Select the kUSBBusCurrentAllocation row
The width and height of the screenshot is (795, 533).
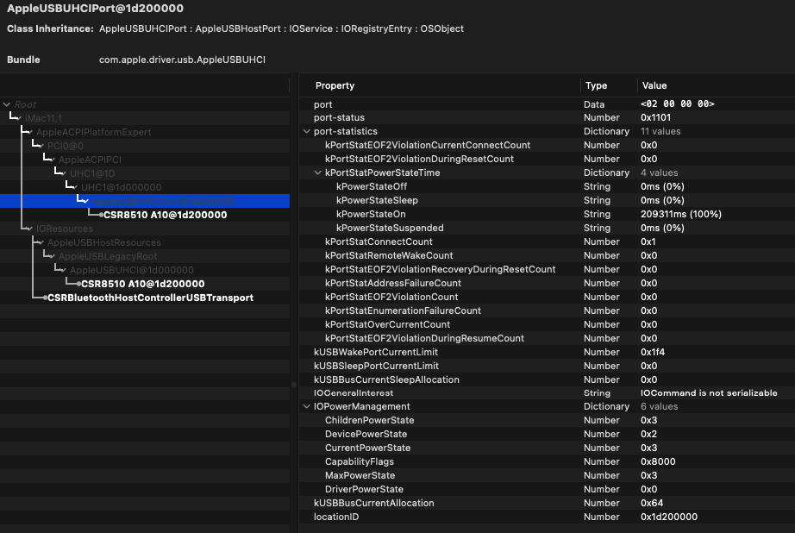[547, 503]
